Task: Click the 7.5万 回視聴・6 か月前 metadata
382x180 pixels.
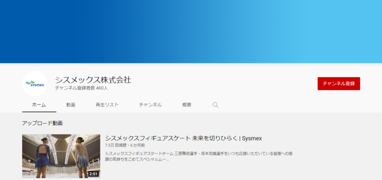Action: point(125,145)
